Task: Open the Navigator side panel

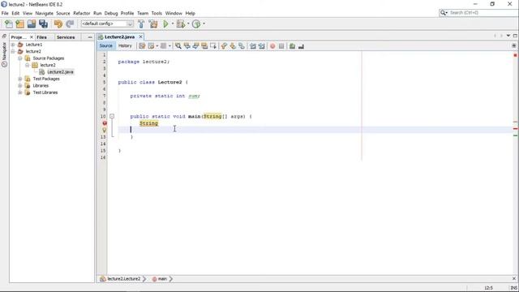Action: (4, 54)
